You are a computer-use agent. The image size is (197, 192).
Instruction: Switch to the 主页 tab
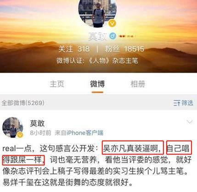coord(57,84)
